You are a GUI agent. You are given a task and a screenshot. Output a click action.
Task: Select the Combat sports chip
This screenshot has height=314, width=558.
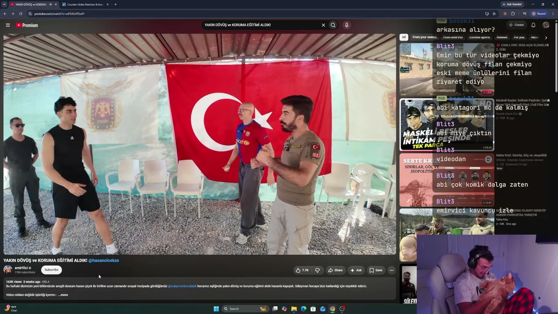click(480, 38)
